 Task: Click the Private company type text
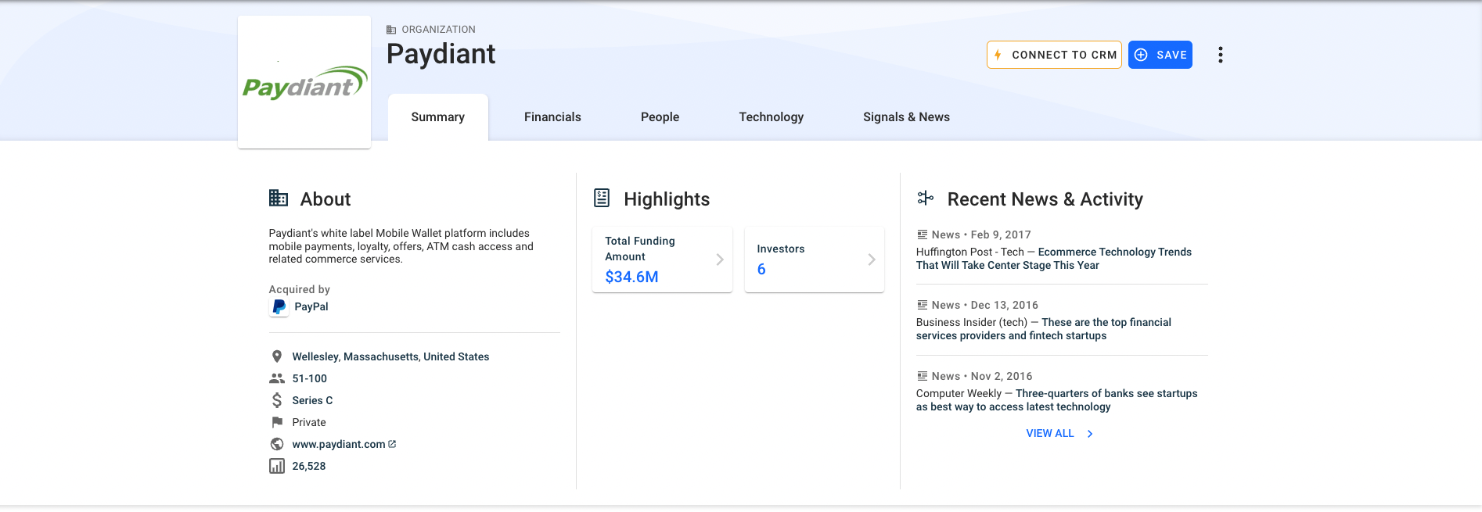coord(309,422)
